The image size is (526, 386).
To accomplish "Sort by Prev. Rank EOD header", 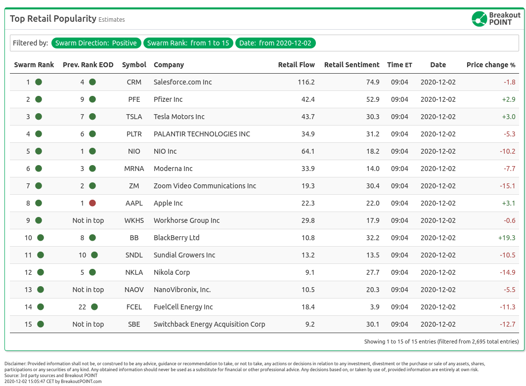I will click(88, 65).
